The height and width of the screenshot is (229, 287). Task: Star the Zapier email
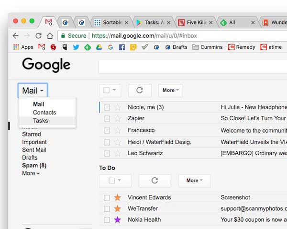tap(118, 118)
